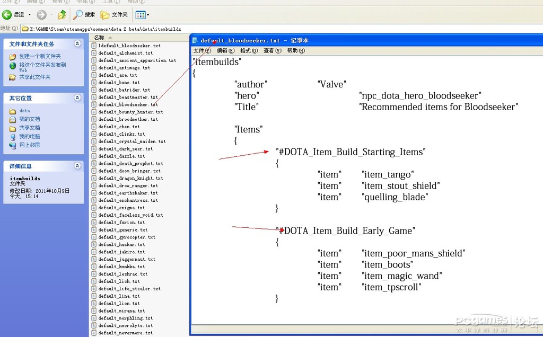Viewport: 543px width, 337px height.
Task: Click the green Back arrow button
Action: tap(7, 15)
